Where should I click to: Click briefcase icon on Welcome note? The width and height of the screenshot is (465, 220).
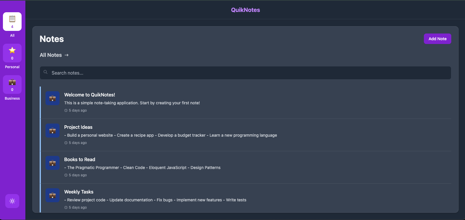tap(53, 98)
